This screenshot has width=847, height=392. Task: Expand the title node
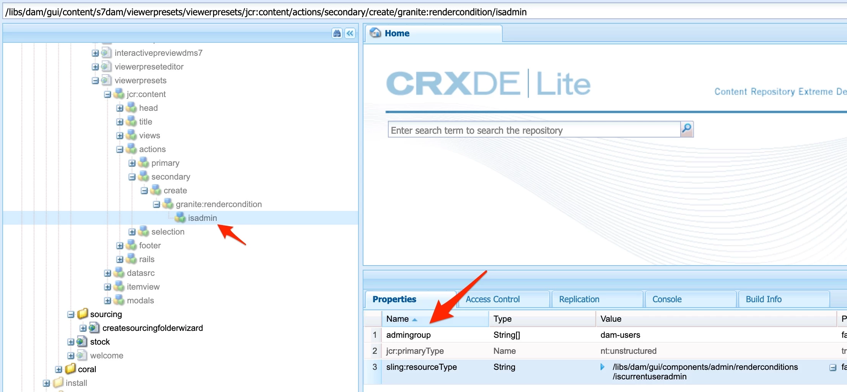tap(120, 122)
